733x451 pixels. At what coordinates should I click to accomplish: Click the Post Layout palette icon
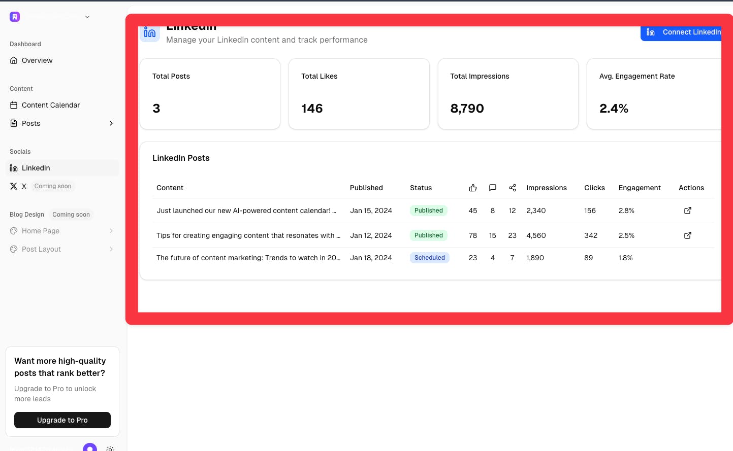(14, 249)
